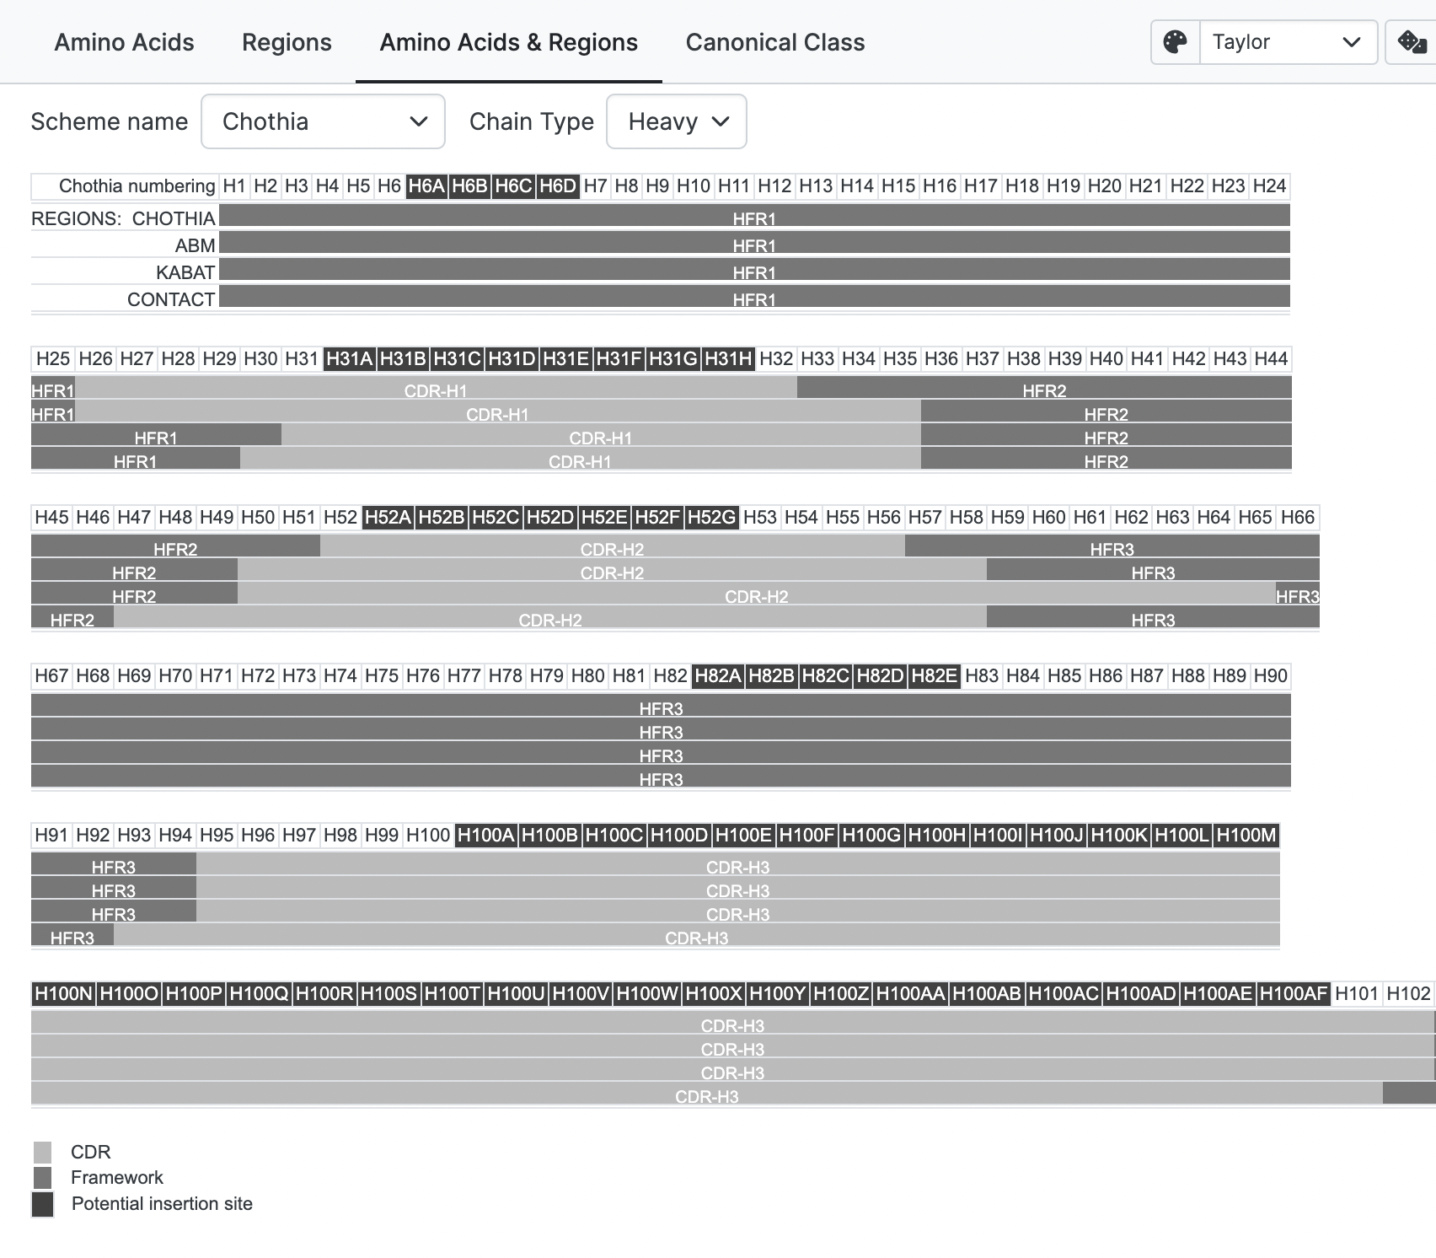Screen dimensions: 1436x1258
Task: Click position H56 cell
Action: coord(884,517)
